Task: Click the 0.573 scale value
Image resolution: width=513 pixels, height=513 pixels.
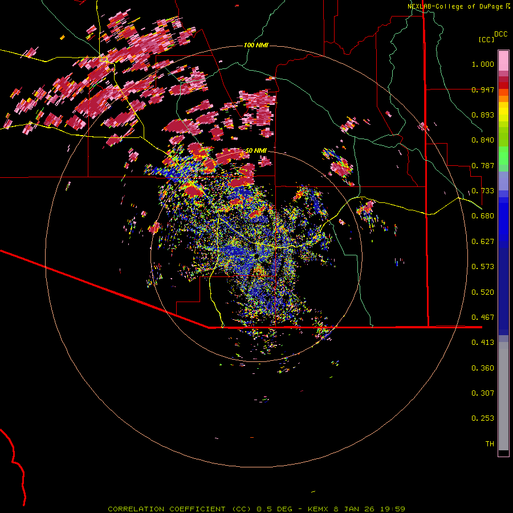Action: [483, 267]
